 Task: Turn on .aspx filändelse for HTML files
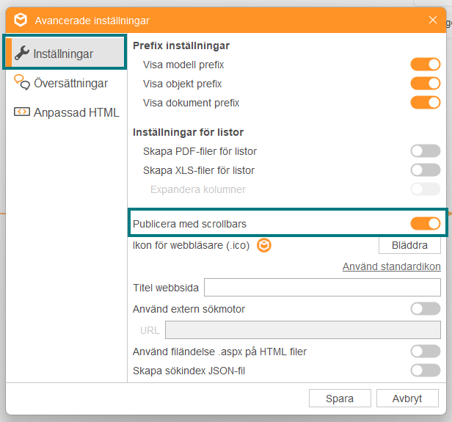426,352
